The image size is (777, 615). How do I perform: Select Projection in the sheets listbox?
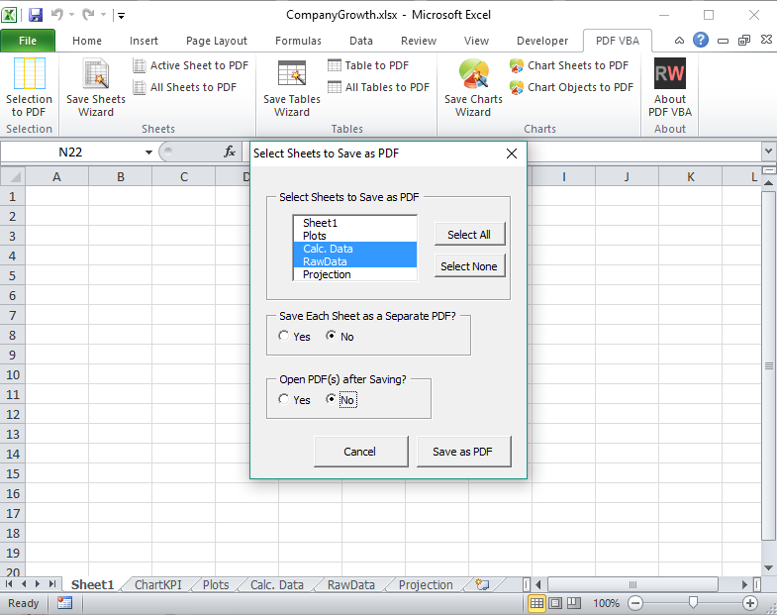pos(354,274)
